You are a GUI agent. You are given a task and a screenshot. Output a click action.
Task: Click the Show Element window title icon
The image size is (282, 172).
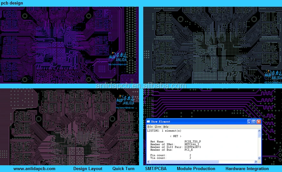click(x=148, y=122)
